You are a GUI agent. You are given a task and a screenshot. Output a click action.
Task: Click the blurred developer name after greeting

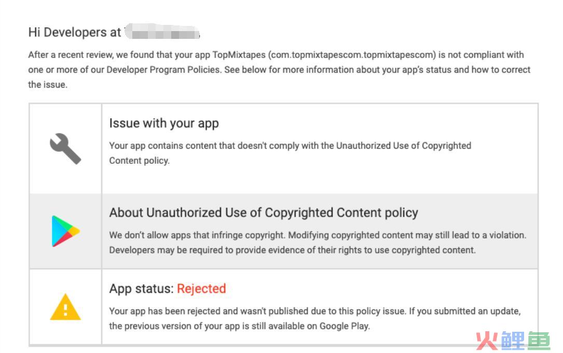pos(162,32)
